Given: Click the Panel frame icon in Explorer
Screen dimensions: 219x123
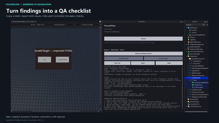Looking at the screenshot, I should coord(191,80).
